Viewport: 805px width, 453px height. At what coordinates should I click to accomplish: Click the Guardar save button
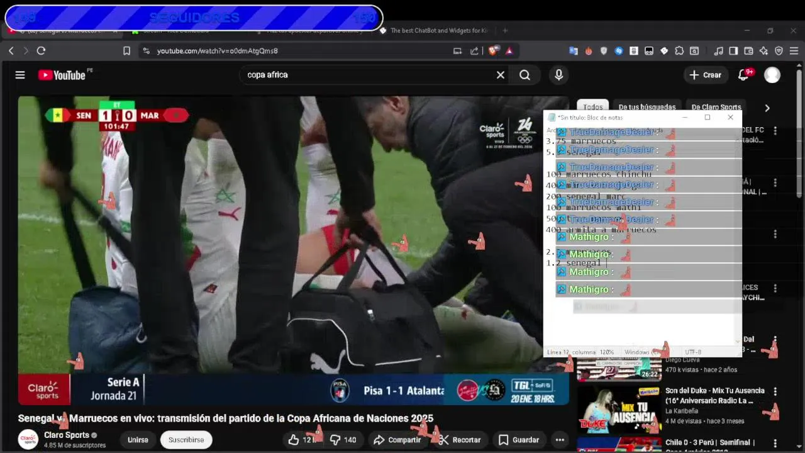point(519,440)
